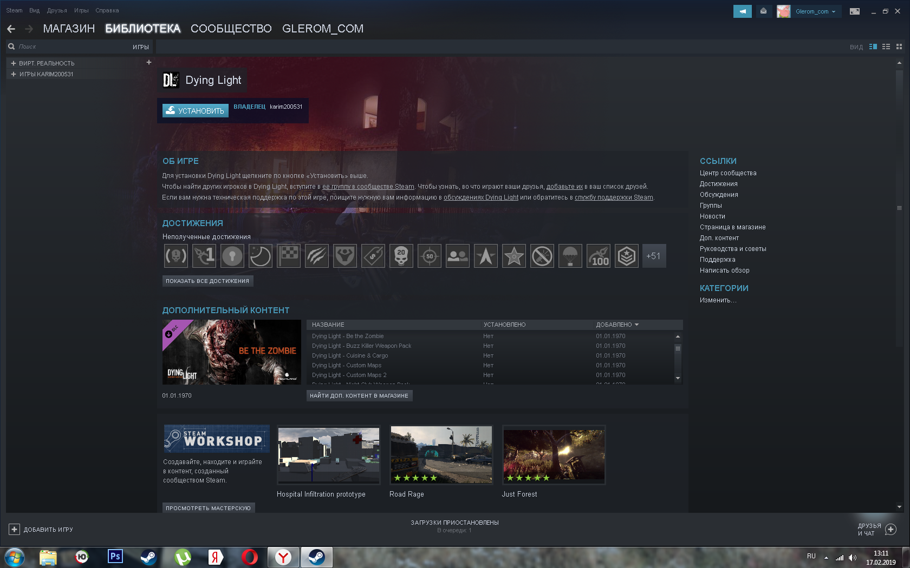
Task: Sort DLC by УСТАНОВЛЕНО column
Action: pyautogui.click(x=504, y=325)
